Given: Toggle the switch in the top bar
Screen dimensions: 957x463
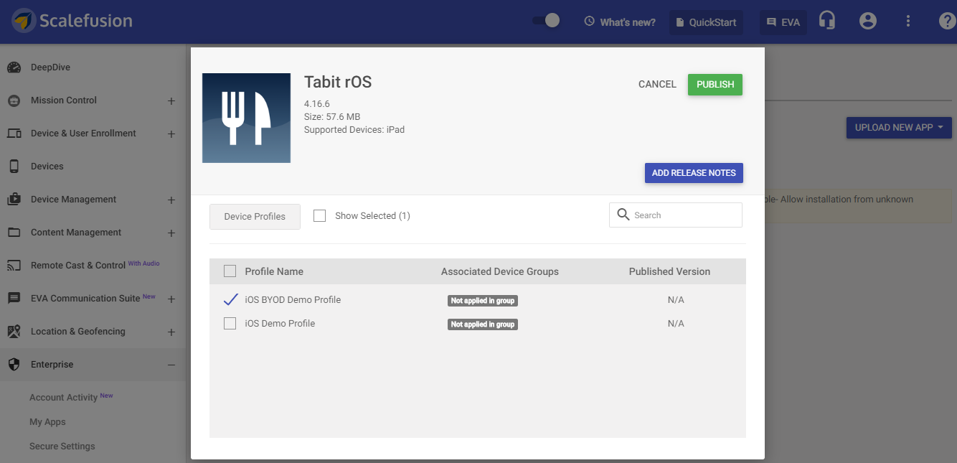Looking at the screenshot, I should coord(546,21).
